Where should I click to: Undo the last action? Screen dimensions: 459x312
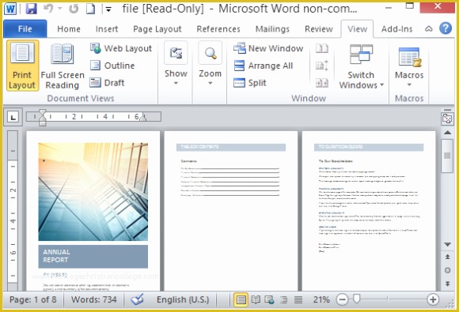click(48, 9)
